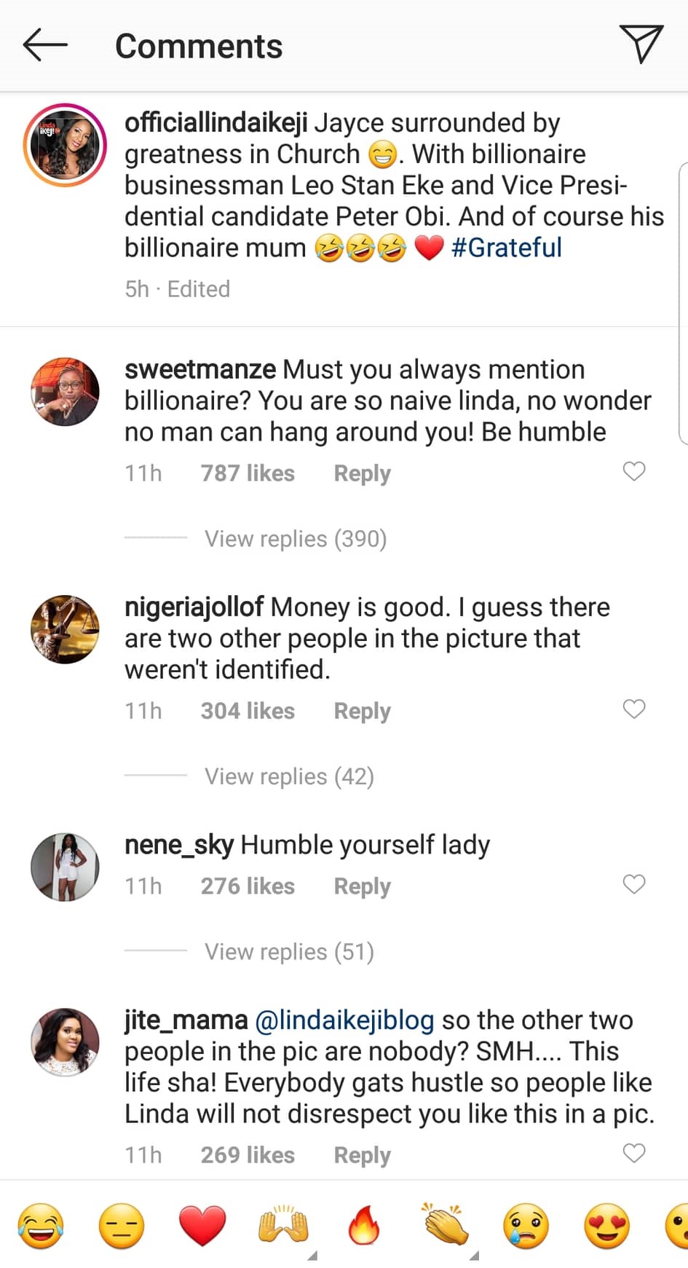Insert the heart-eyes emoji
The image size is (688, 1268).
(606, 1226)
